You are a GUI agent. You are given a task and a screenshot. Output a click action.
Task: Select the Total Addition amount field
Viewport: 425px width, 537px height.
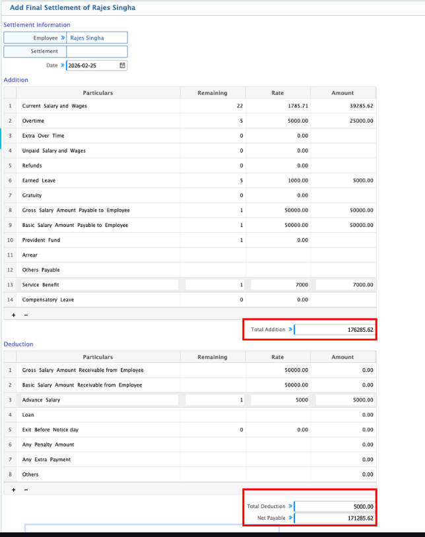pos(335,329)
